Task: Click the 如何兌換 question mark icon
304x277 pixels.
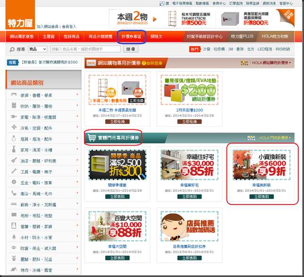Action: coord(144,63)
